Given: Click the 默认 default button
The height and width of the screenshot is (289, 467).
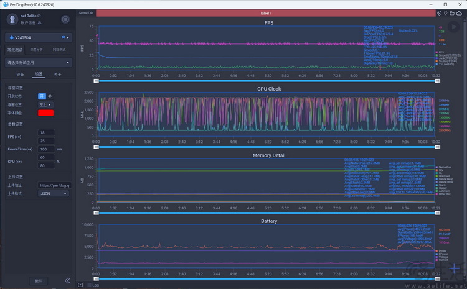Looking at the screenshot, I should pos(39,281).
